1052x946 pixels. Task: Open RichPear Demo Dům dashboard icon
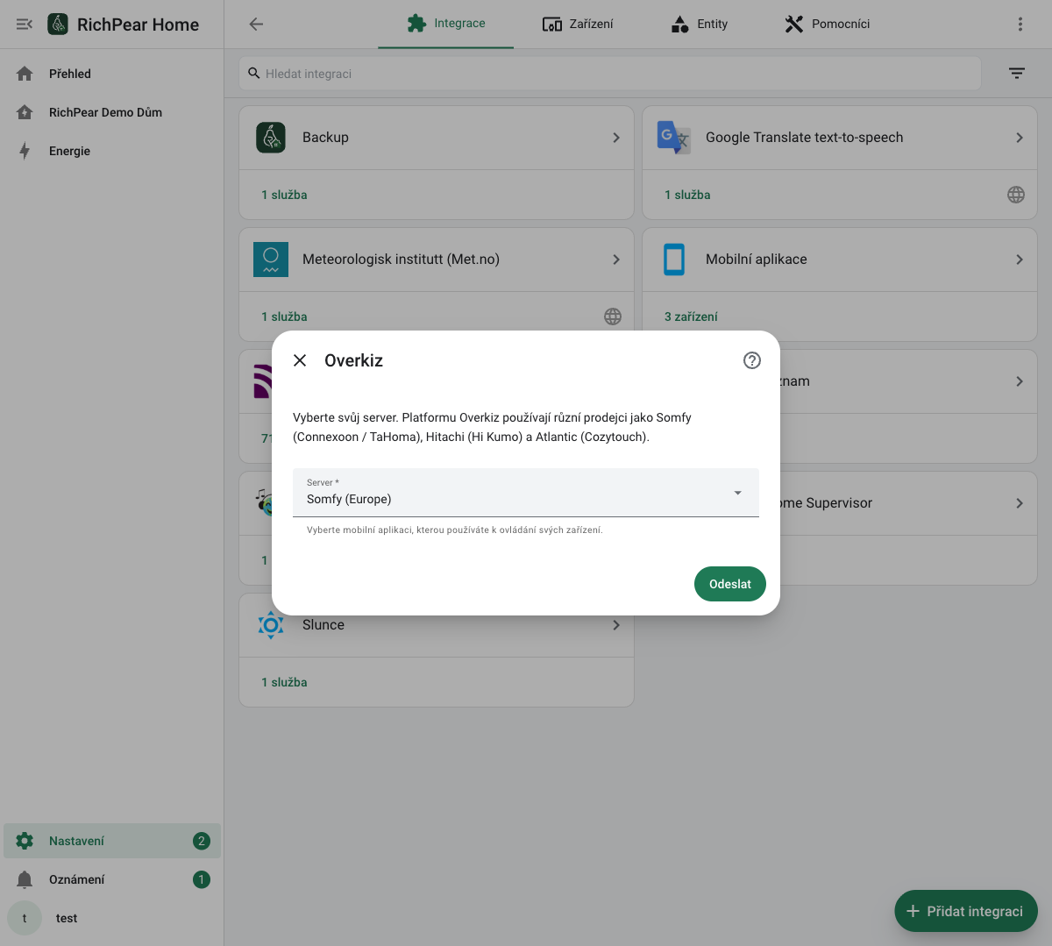25,112
